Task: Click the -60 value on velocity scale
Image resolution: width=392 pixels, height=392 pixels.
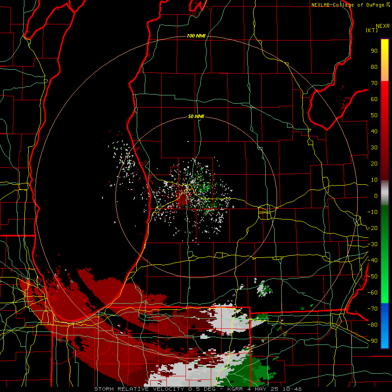Action: 372,293
